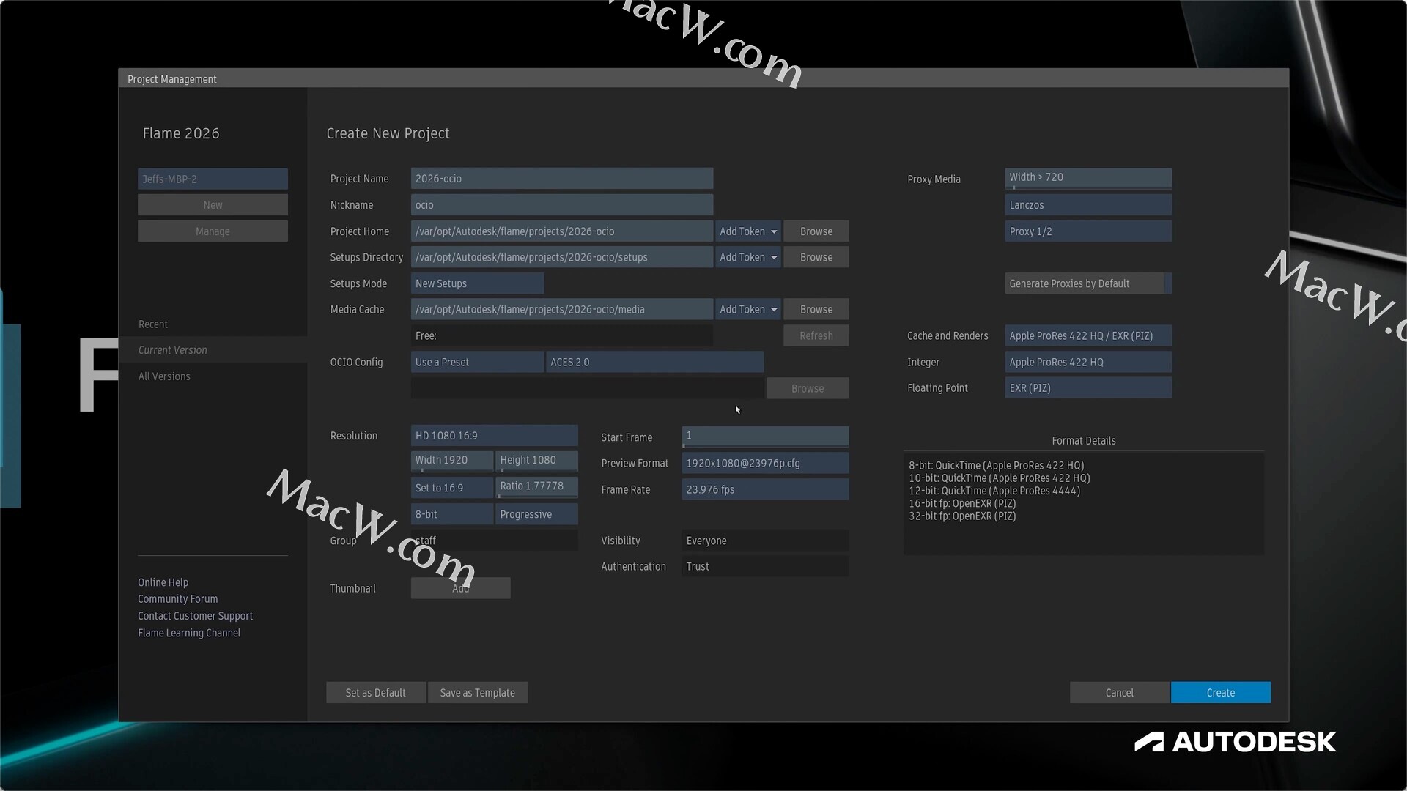Image resolution: width=1407 pixels, height=791 pixels.
Task: Click the Media Cache path field
Action: pyautogui.click(x=561, y=309)
